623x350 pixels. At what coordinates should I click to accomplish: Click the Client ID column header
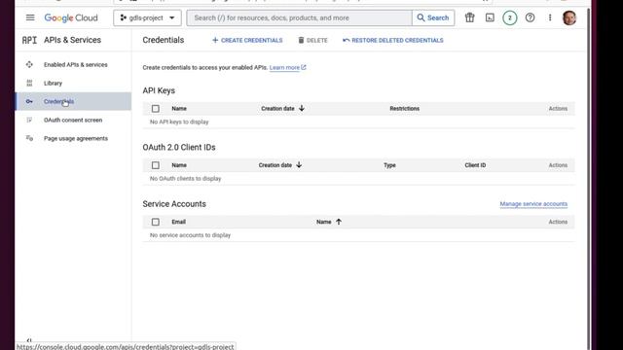point(475,165)
